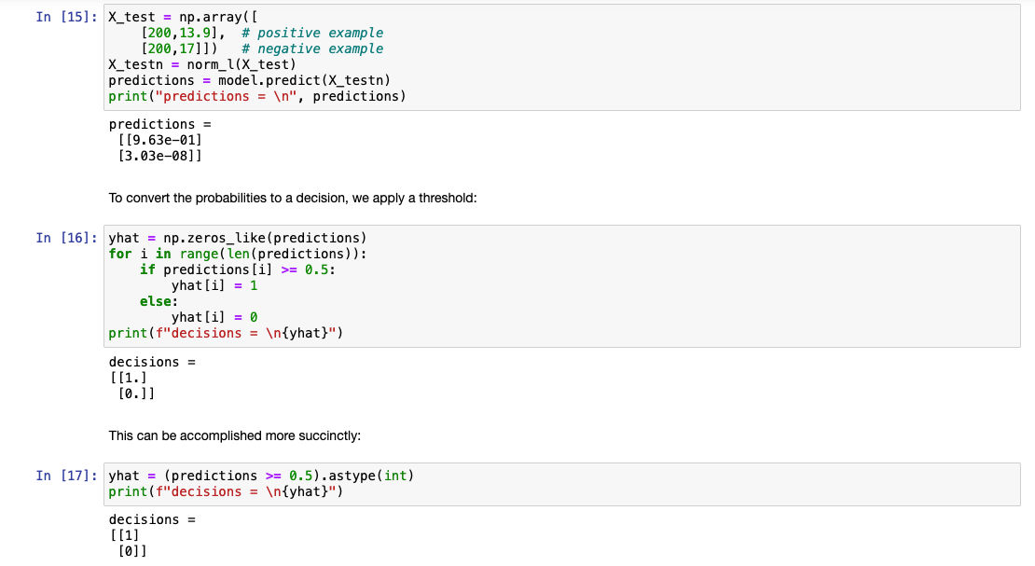Click the 'for i in range' loop line
The image size is (1035, 566).
coord(238,254)
